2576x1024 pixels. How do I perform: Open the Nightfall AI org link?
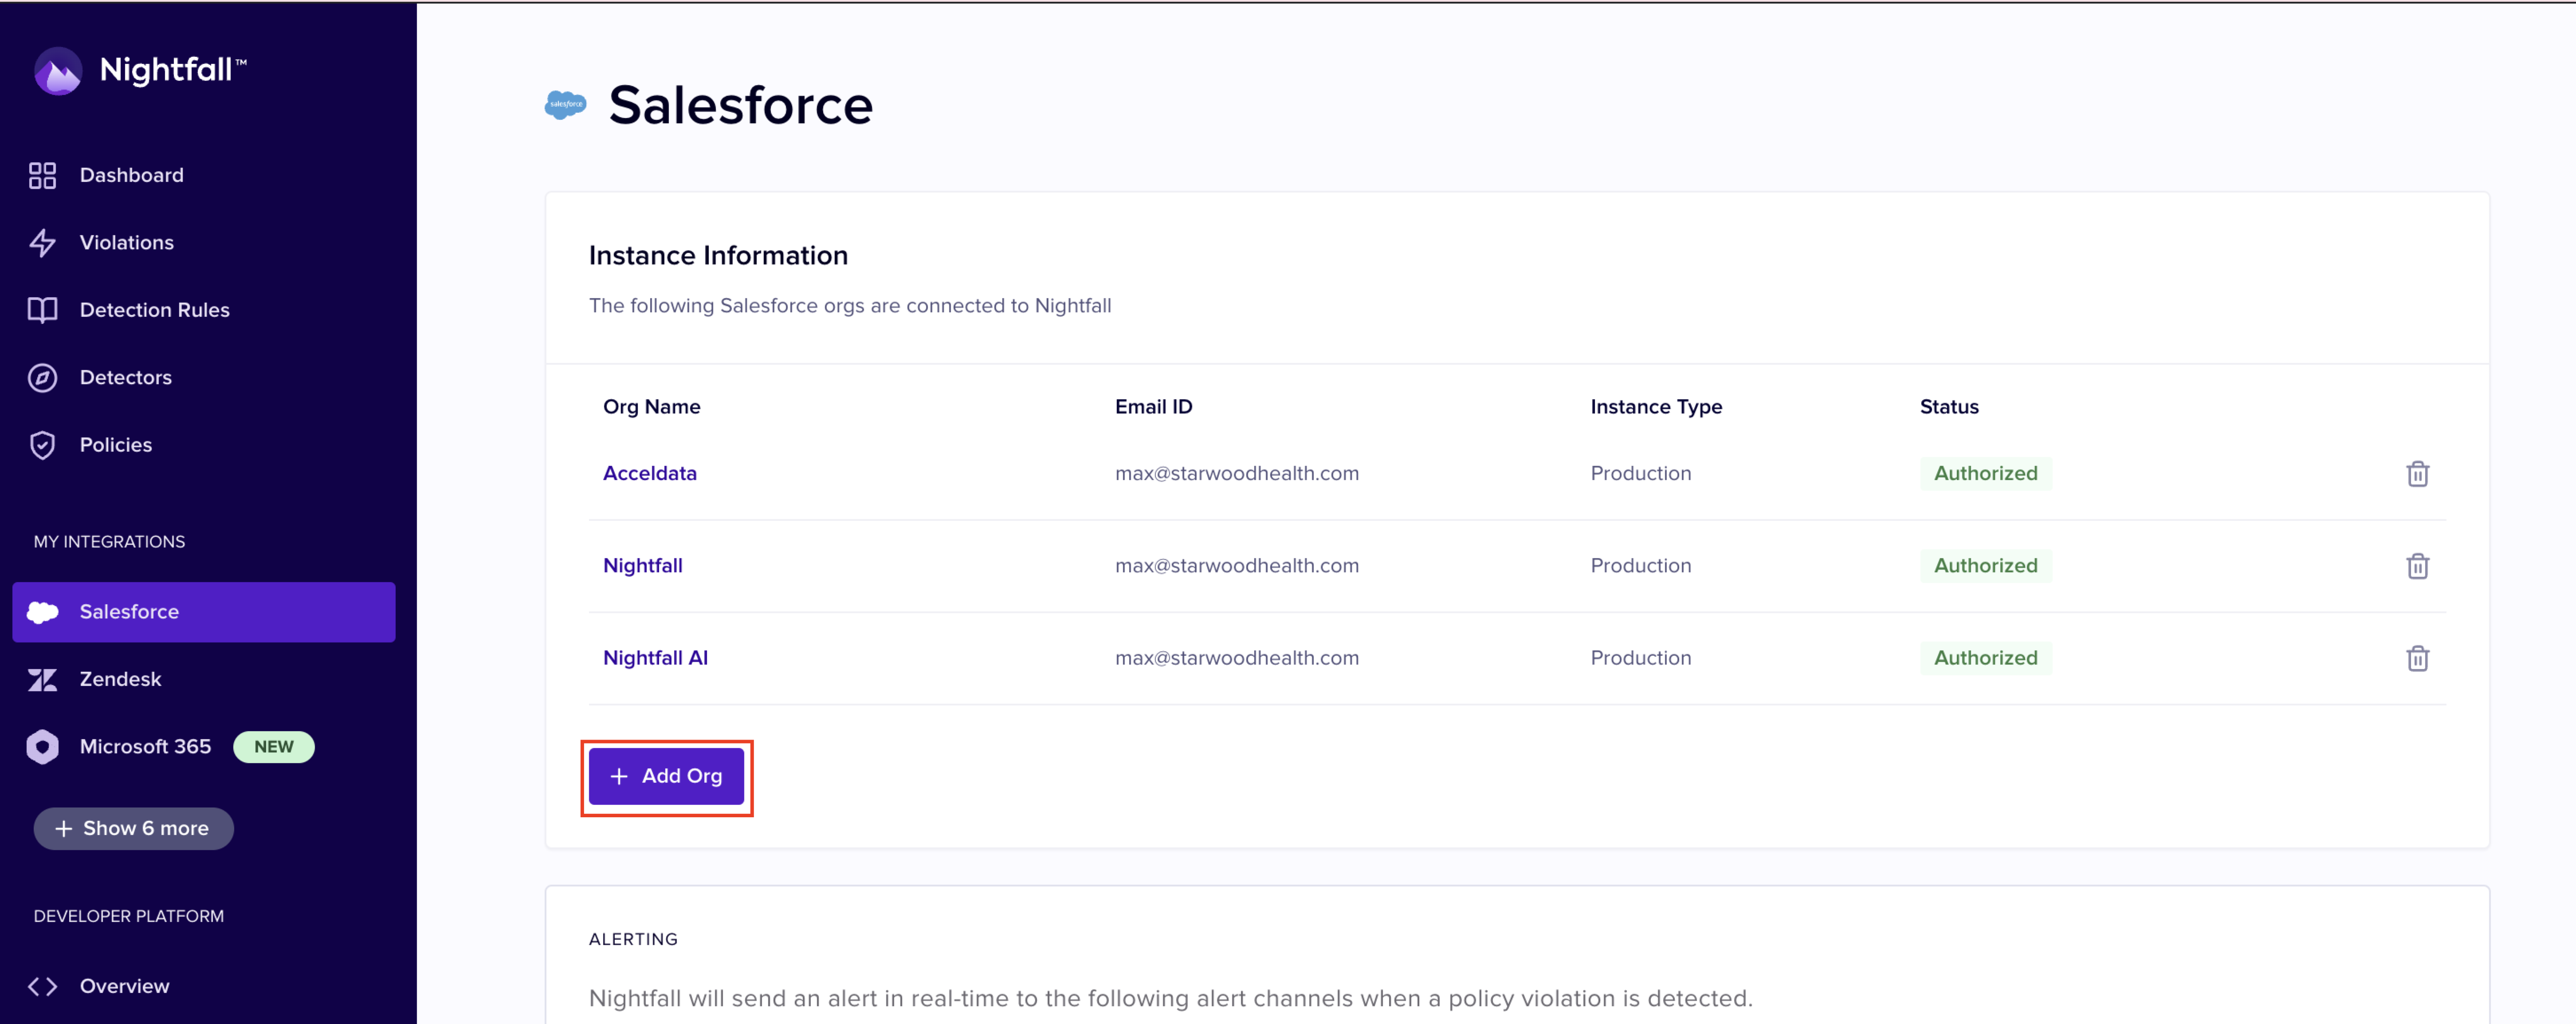click(655, 658)
